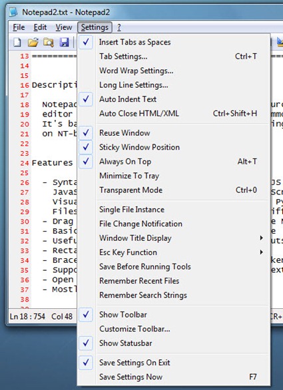The width and height of the screenshot is (283, 390).
Task: Click the Browse folder toolbar icon
Action: click(49, 43)
